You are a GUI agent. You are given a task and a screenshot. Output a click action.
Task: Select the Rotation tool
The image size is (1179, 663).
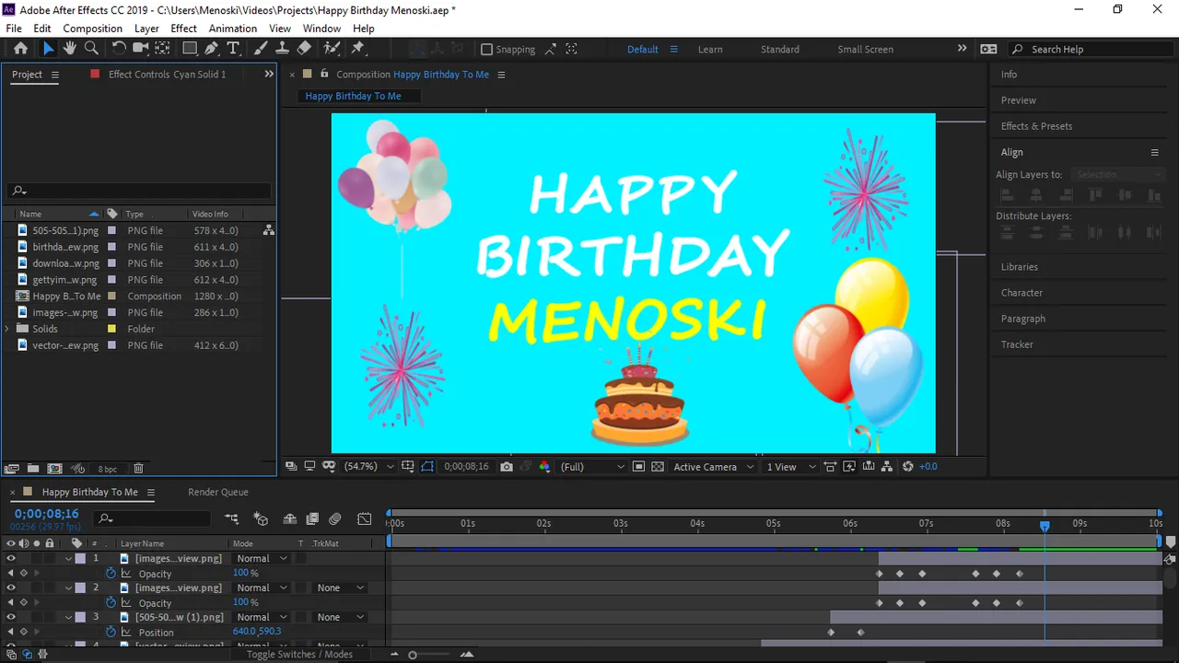tap(119, 49)
